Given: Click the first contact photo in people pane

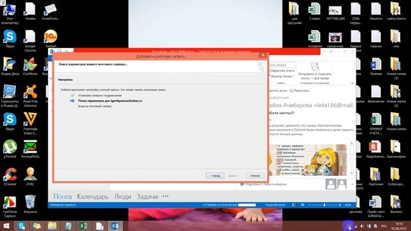Looking at the screenshot, I should pos(331,184).
